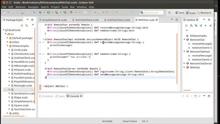Open the Run icon's dropdown arrow
The width and height of the screenshot is (220, 124).
point(52,13)
